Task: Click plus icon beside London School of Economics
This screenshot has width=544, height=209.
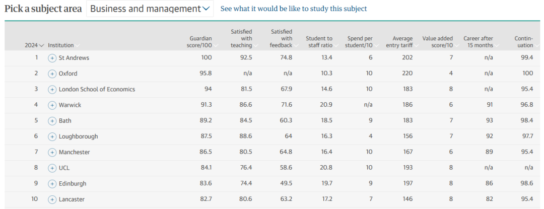Action: tap(52, 89)
